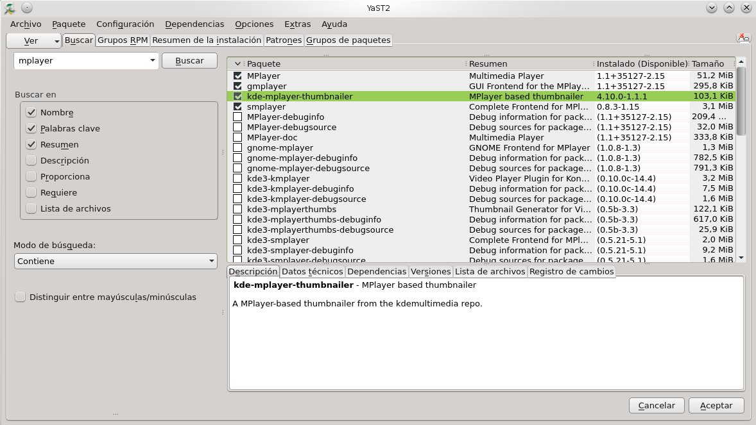Open the Datos técnicos tab
This screenshot has width=756, height=425.
312,271
